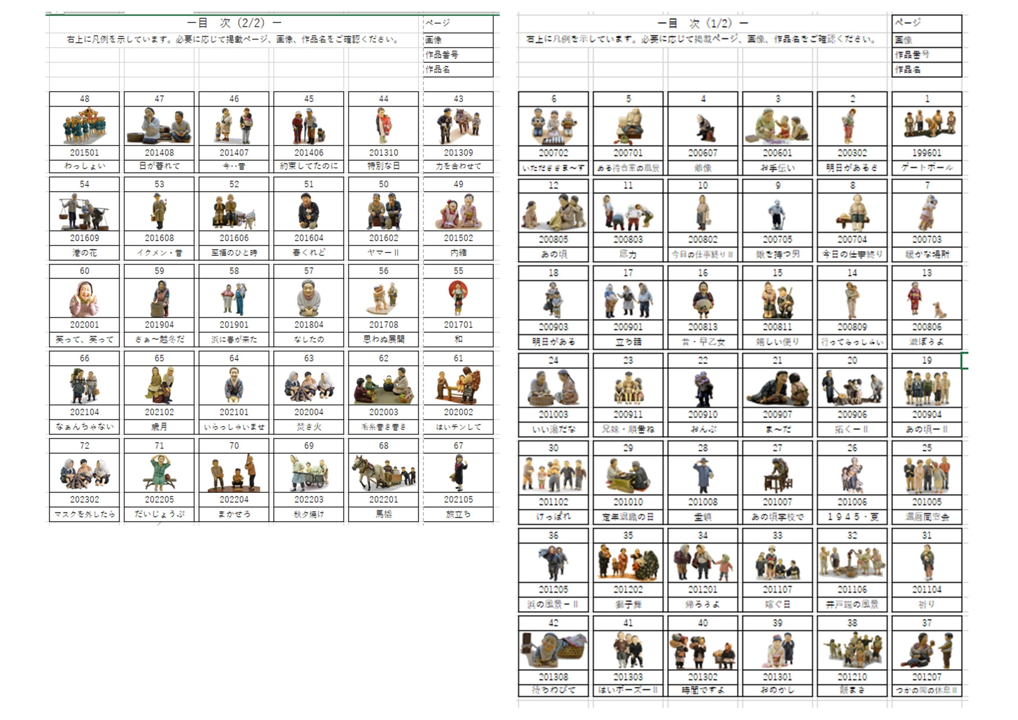Screen dimensions: 1018x720
Task: Click the laughing face thumbnail on page 60
Action: (x=84, y=298)
